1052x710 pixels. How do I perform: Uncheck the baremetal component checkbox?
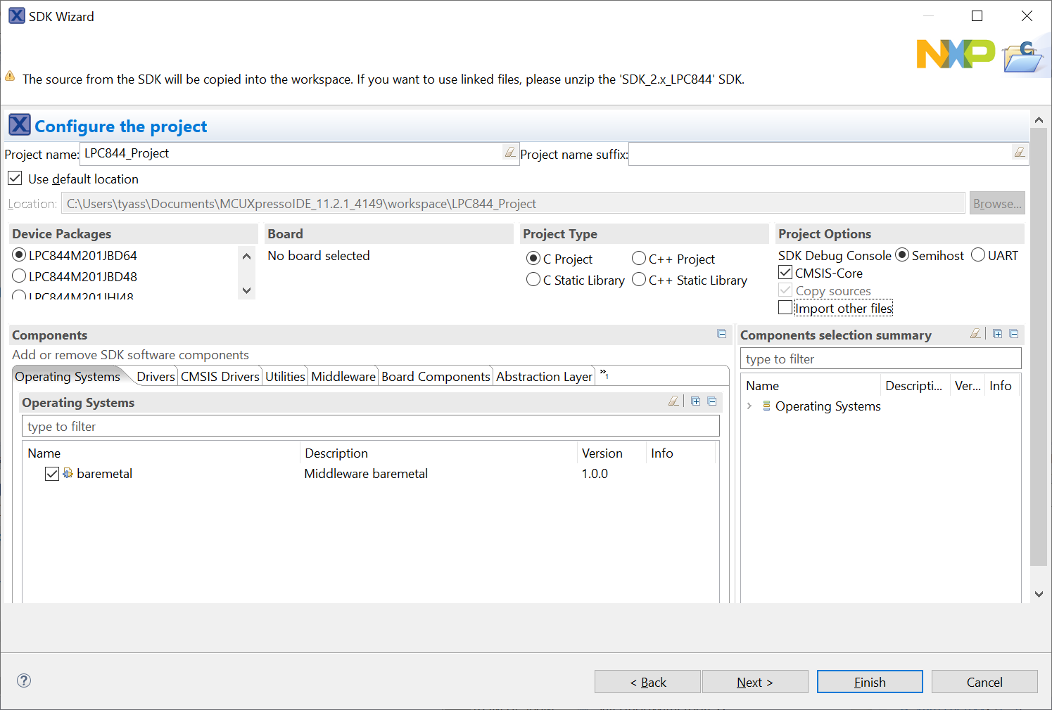coord(52,474)
